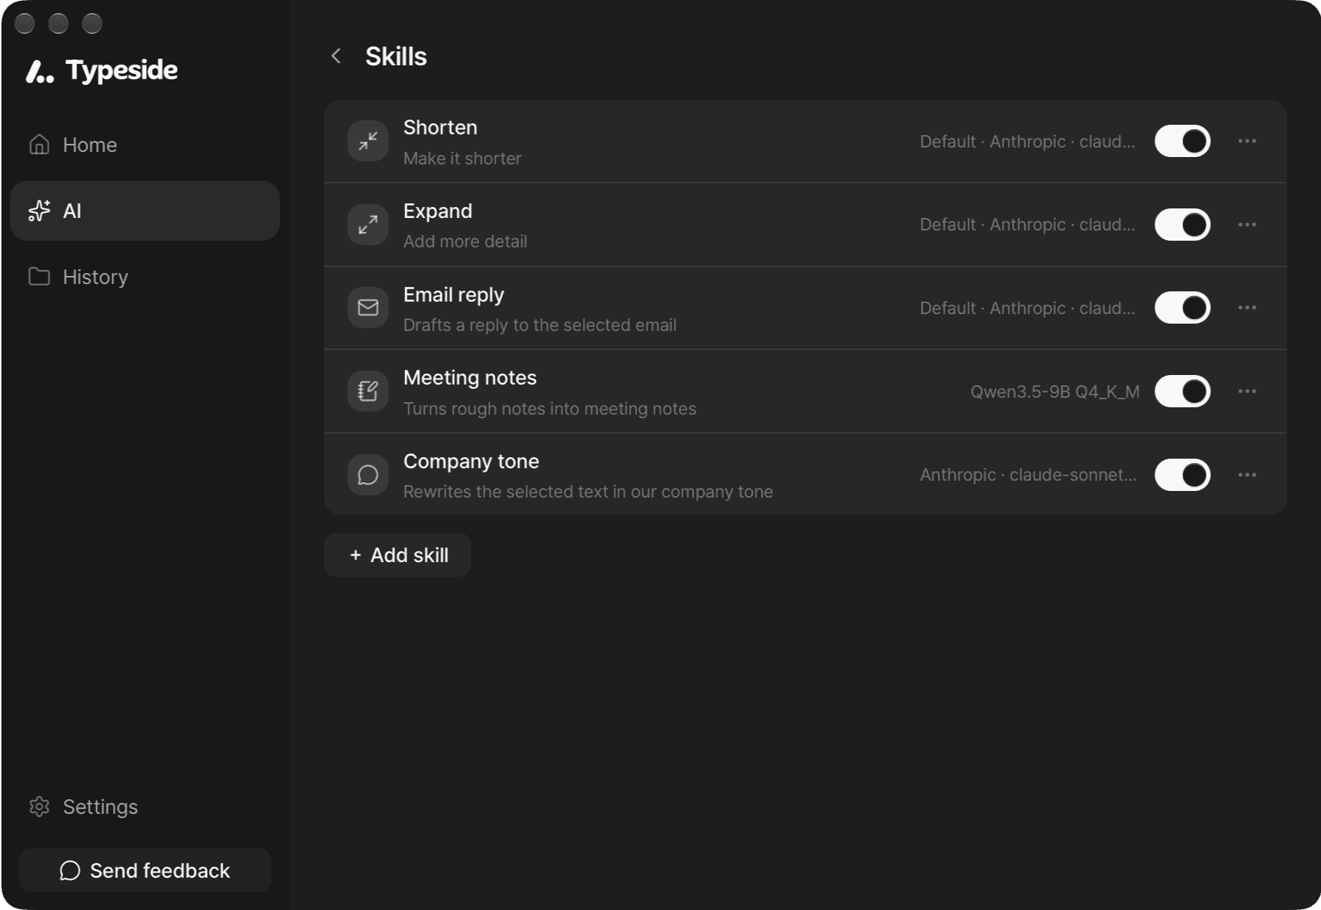
Task: Click the Email reply envelope icon
Action: (368, 307)
